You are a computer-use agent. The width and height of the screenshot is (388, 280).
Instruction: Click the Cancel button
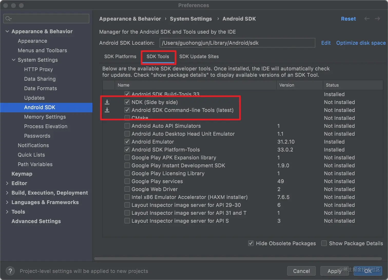301,271
